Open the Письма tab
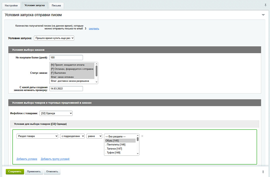The height and width of the screenshot is (177, 270). pyautogui.click(x=56, y=6)
